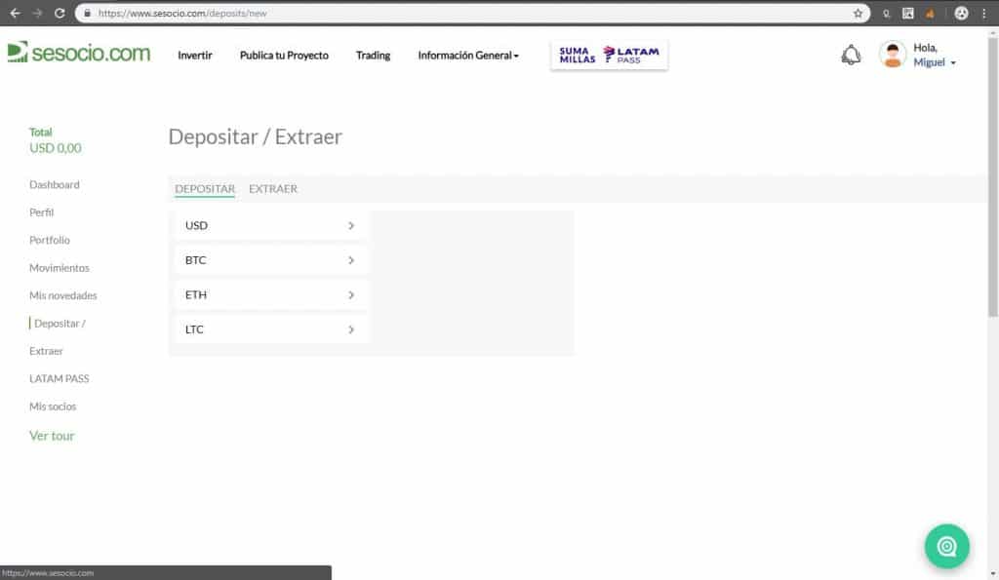Click the orange extension icon in toolbar
This screenshot has width=999, height=580.
click(x=930, y=14)
